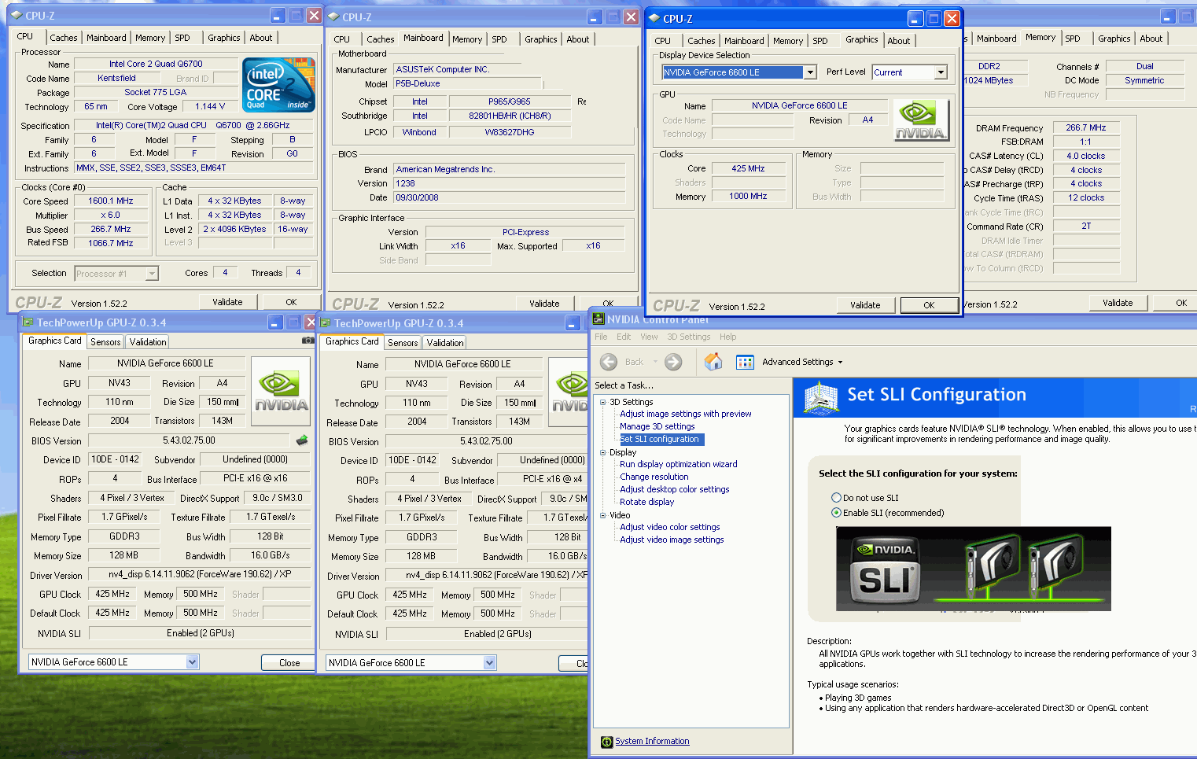The image size is (1197, 759).
Task: Open the About tab in first CPU-Z window
Action: coord(261,38)
